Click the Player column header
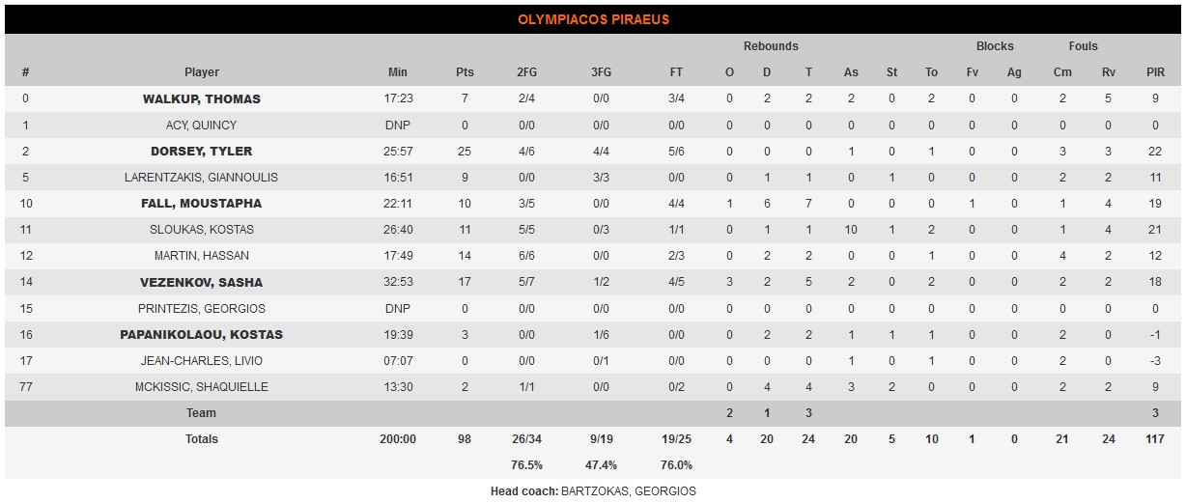The image size is (1186, 503). [201, 72]
